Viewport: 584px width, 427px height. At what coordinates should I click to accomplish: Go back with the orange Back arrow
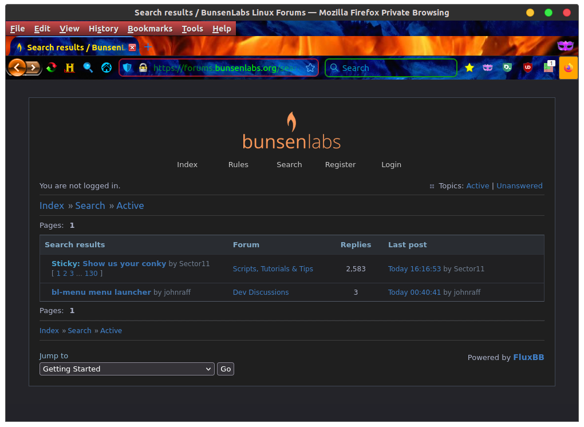pos(17,68)
